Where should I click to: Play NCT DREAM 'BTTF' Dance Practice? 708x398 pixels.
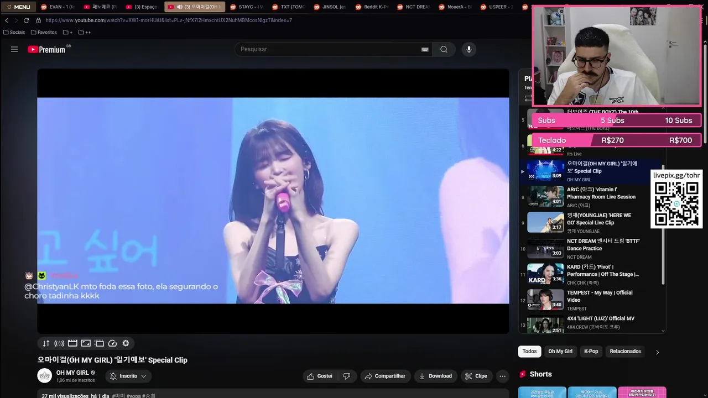click(x=589, y=248)
